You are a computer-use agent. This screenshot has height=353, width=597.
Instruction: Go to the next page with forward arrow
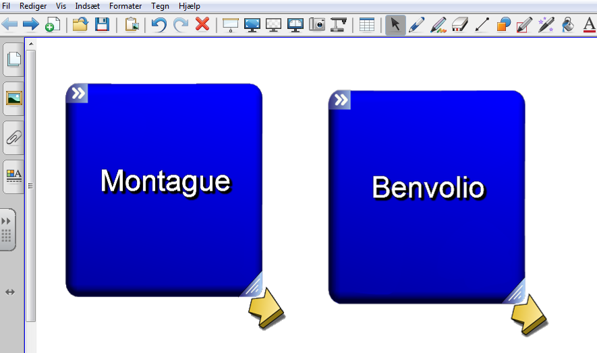[x=31, y=25]
